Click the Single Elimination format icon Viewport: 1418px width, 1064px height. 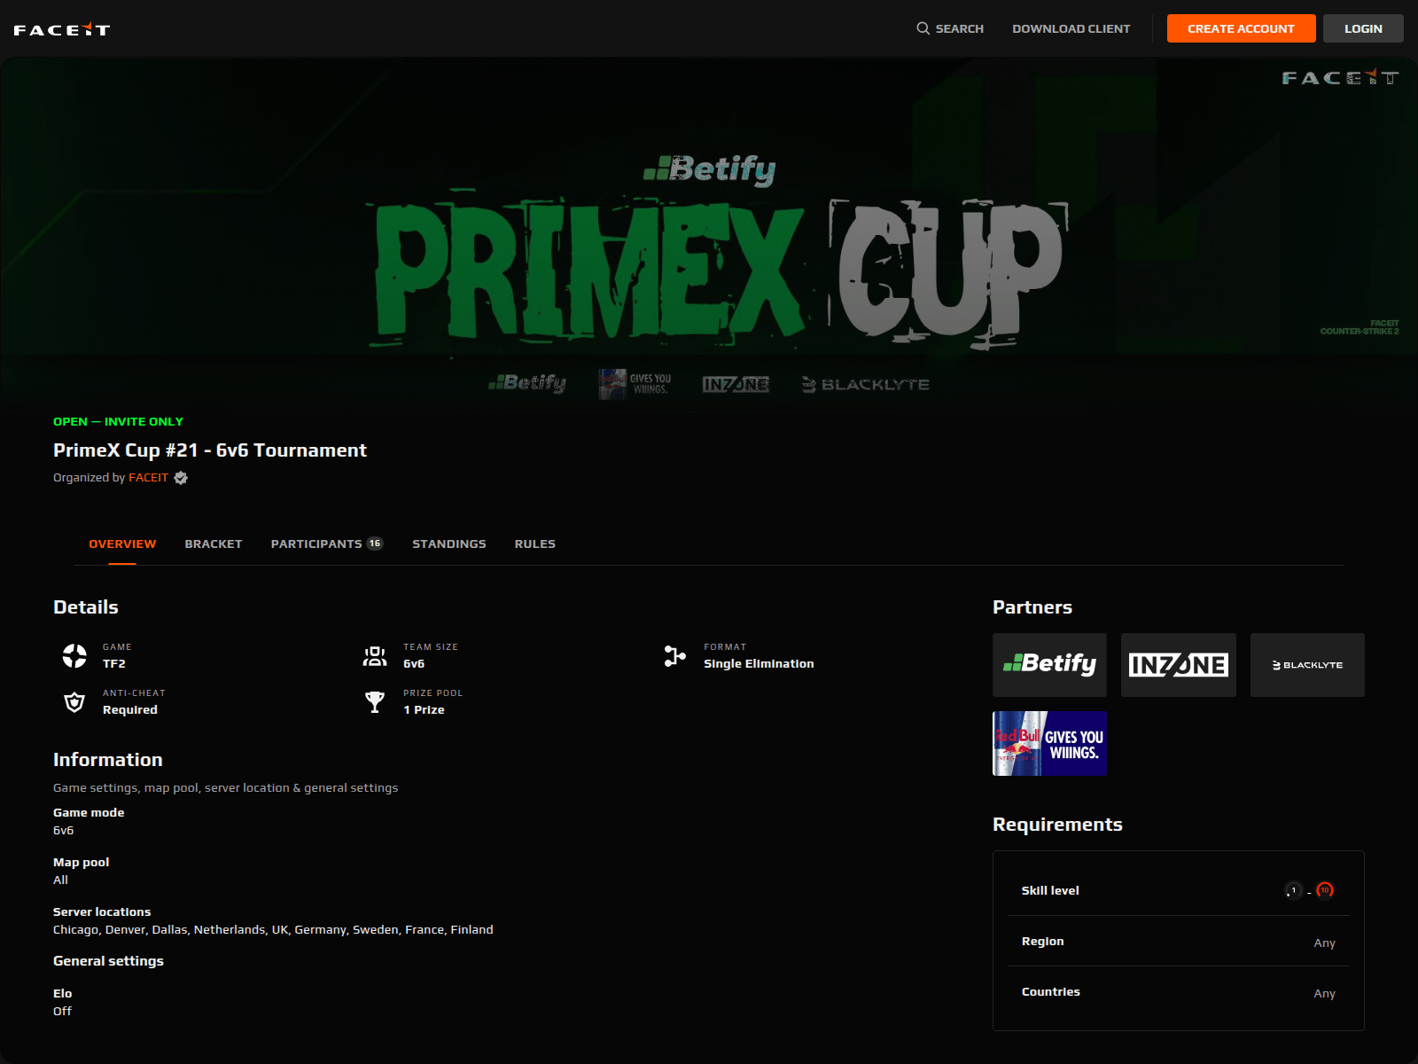(675, 656)
